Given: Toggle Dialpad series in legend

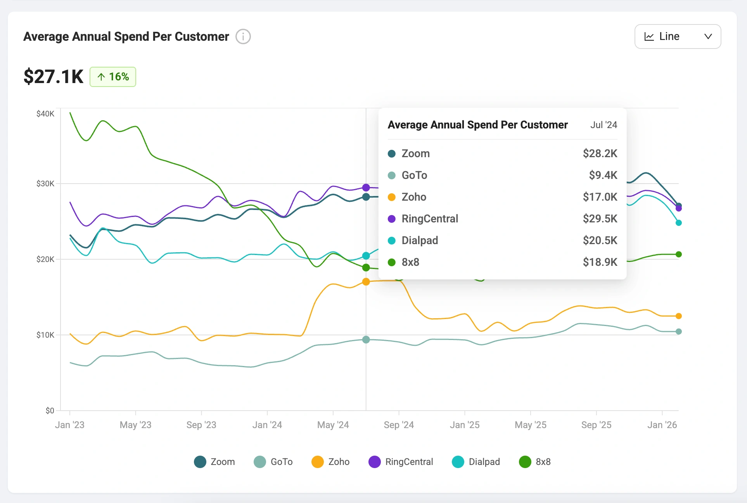Looking at the screenshot, I should (x=476, y=462).
